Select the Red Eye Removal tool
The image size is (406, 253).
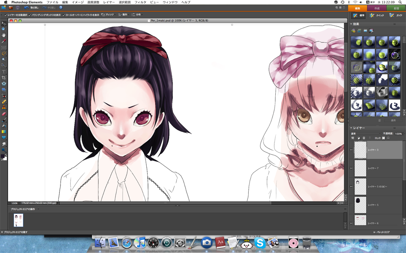(x=4, y=96)
